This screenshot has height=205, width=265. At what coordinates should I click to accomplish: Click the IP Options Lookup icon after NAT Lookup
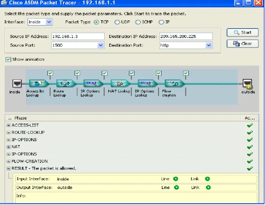click(147, 83)
